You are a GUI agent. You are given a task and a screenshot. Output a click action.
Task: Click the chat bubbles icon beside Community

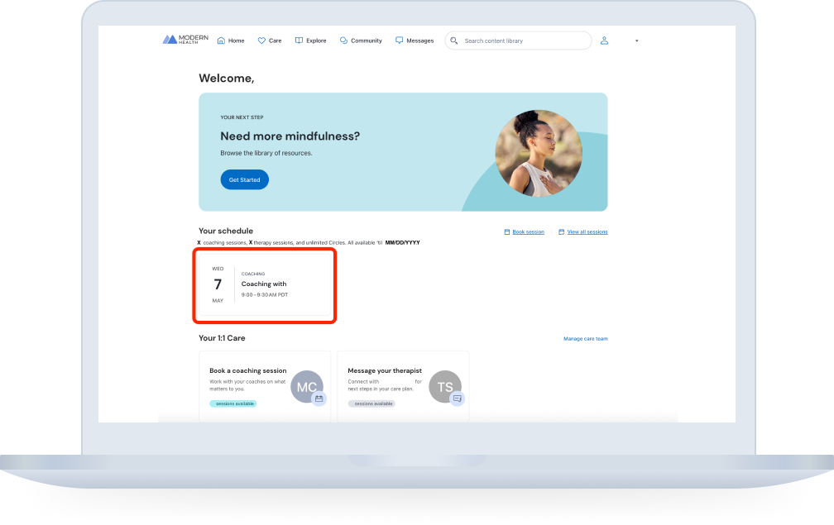pos(343,41)
